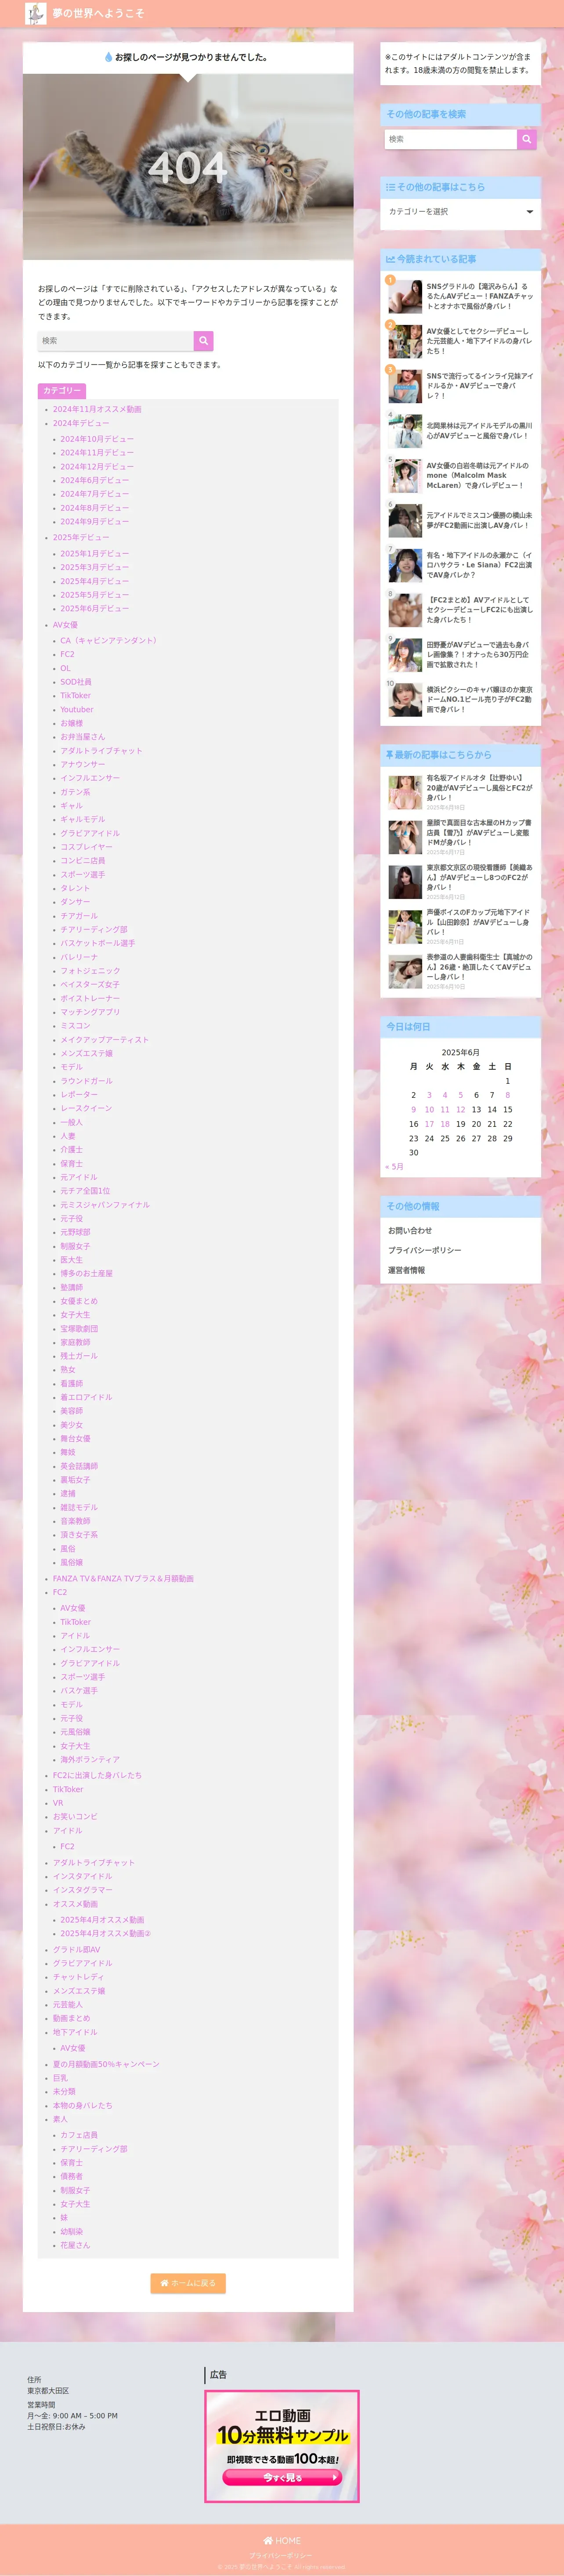This screenshot has height=2576, width=564.
Task: Click the HOME icon link in footer
Action: click(x=282, y=2540)
